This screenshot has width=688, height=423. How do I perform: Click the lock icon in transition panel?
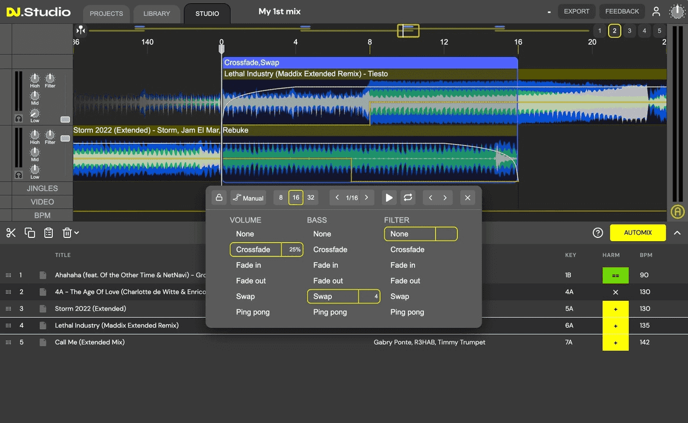click(219, 198)
